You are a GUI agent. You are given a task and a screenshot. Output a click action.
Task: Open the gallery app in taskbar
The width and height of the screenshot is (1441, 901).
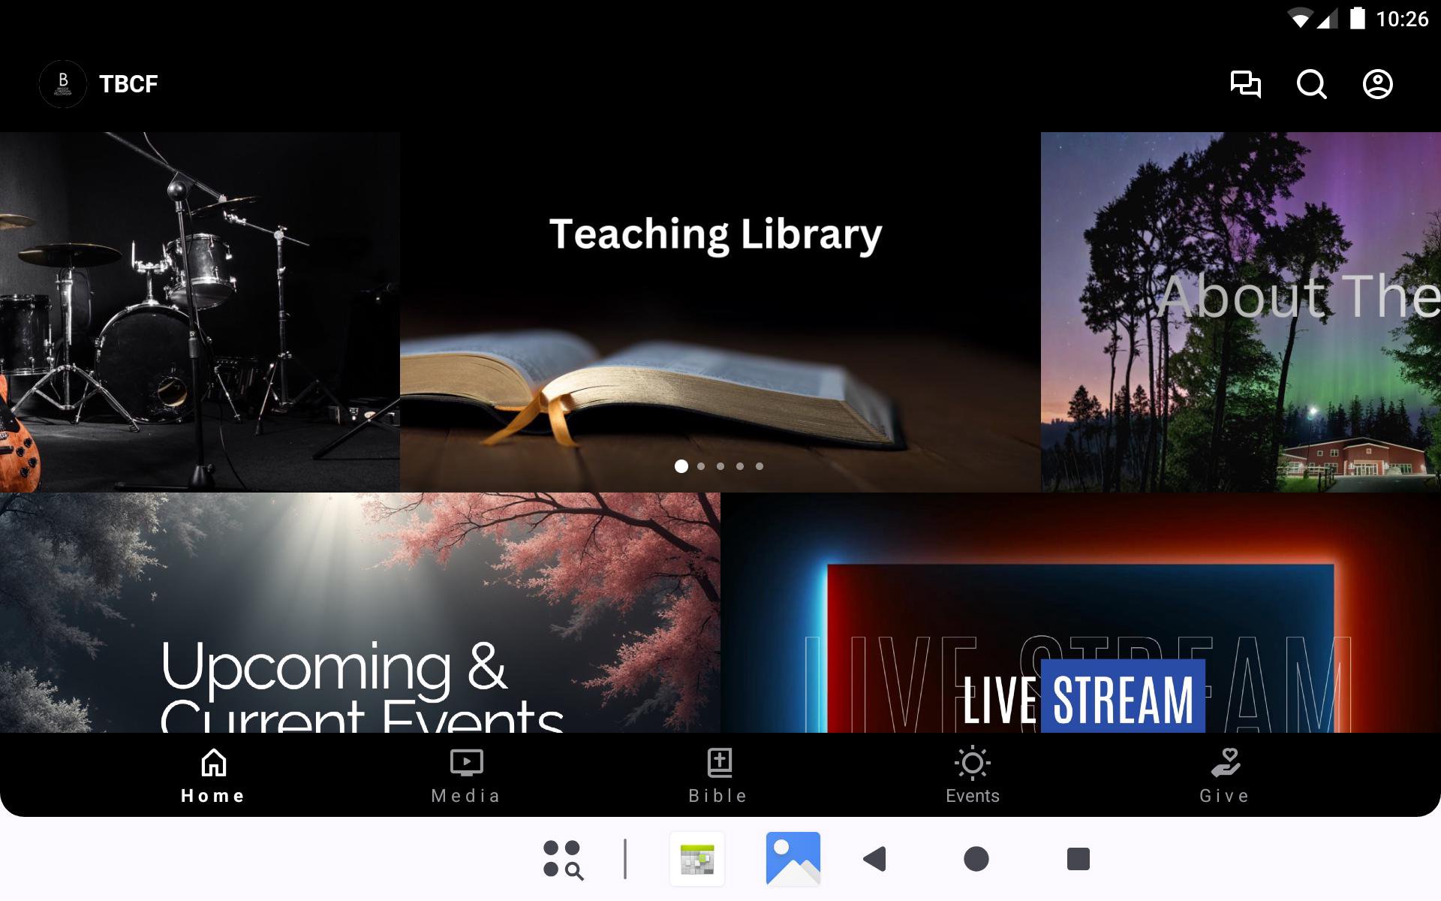tap(793, 858)
